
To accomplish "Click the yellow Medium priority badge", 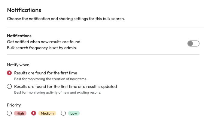I will (x=47, y=113).
